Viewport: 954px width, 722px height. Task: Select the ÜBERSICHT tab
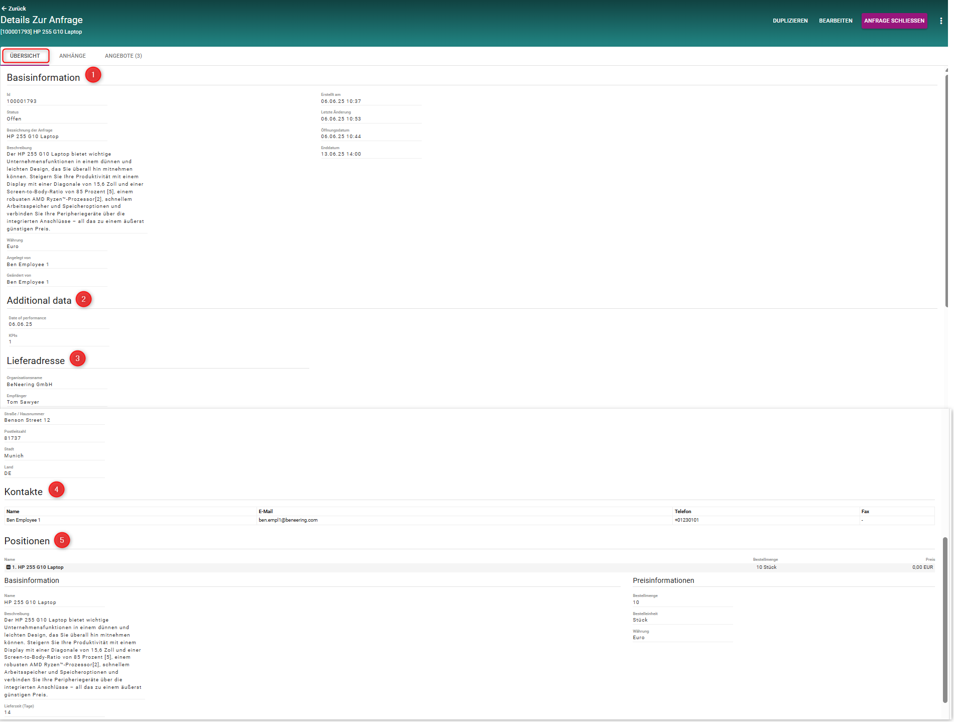(x=25, y=56)
